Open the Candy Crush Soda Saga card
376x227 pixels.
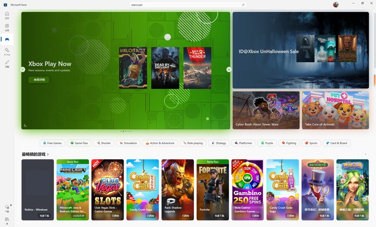click(x=283, y=190)
